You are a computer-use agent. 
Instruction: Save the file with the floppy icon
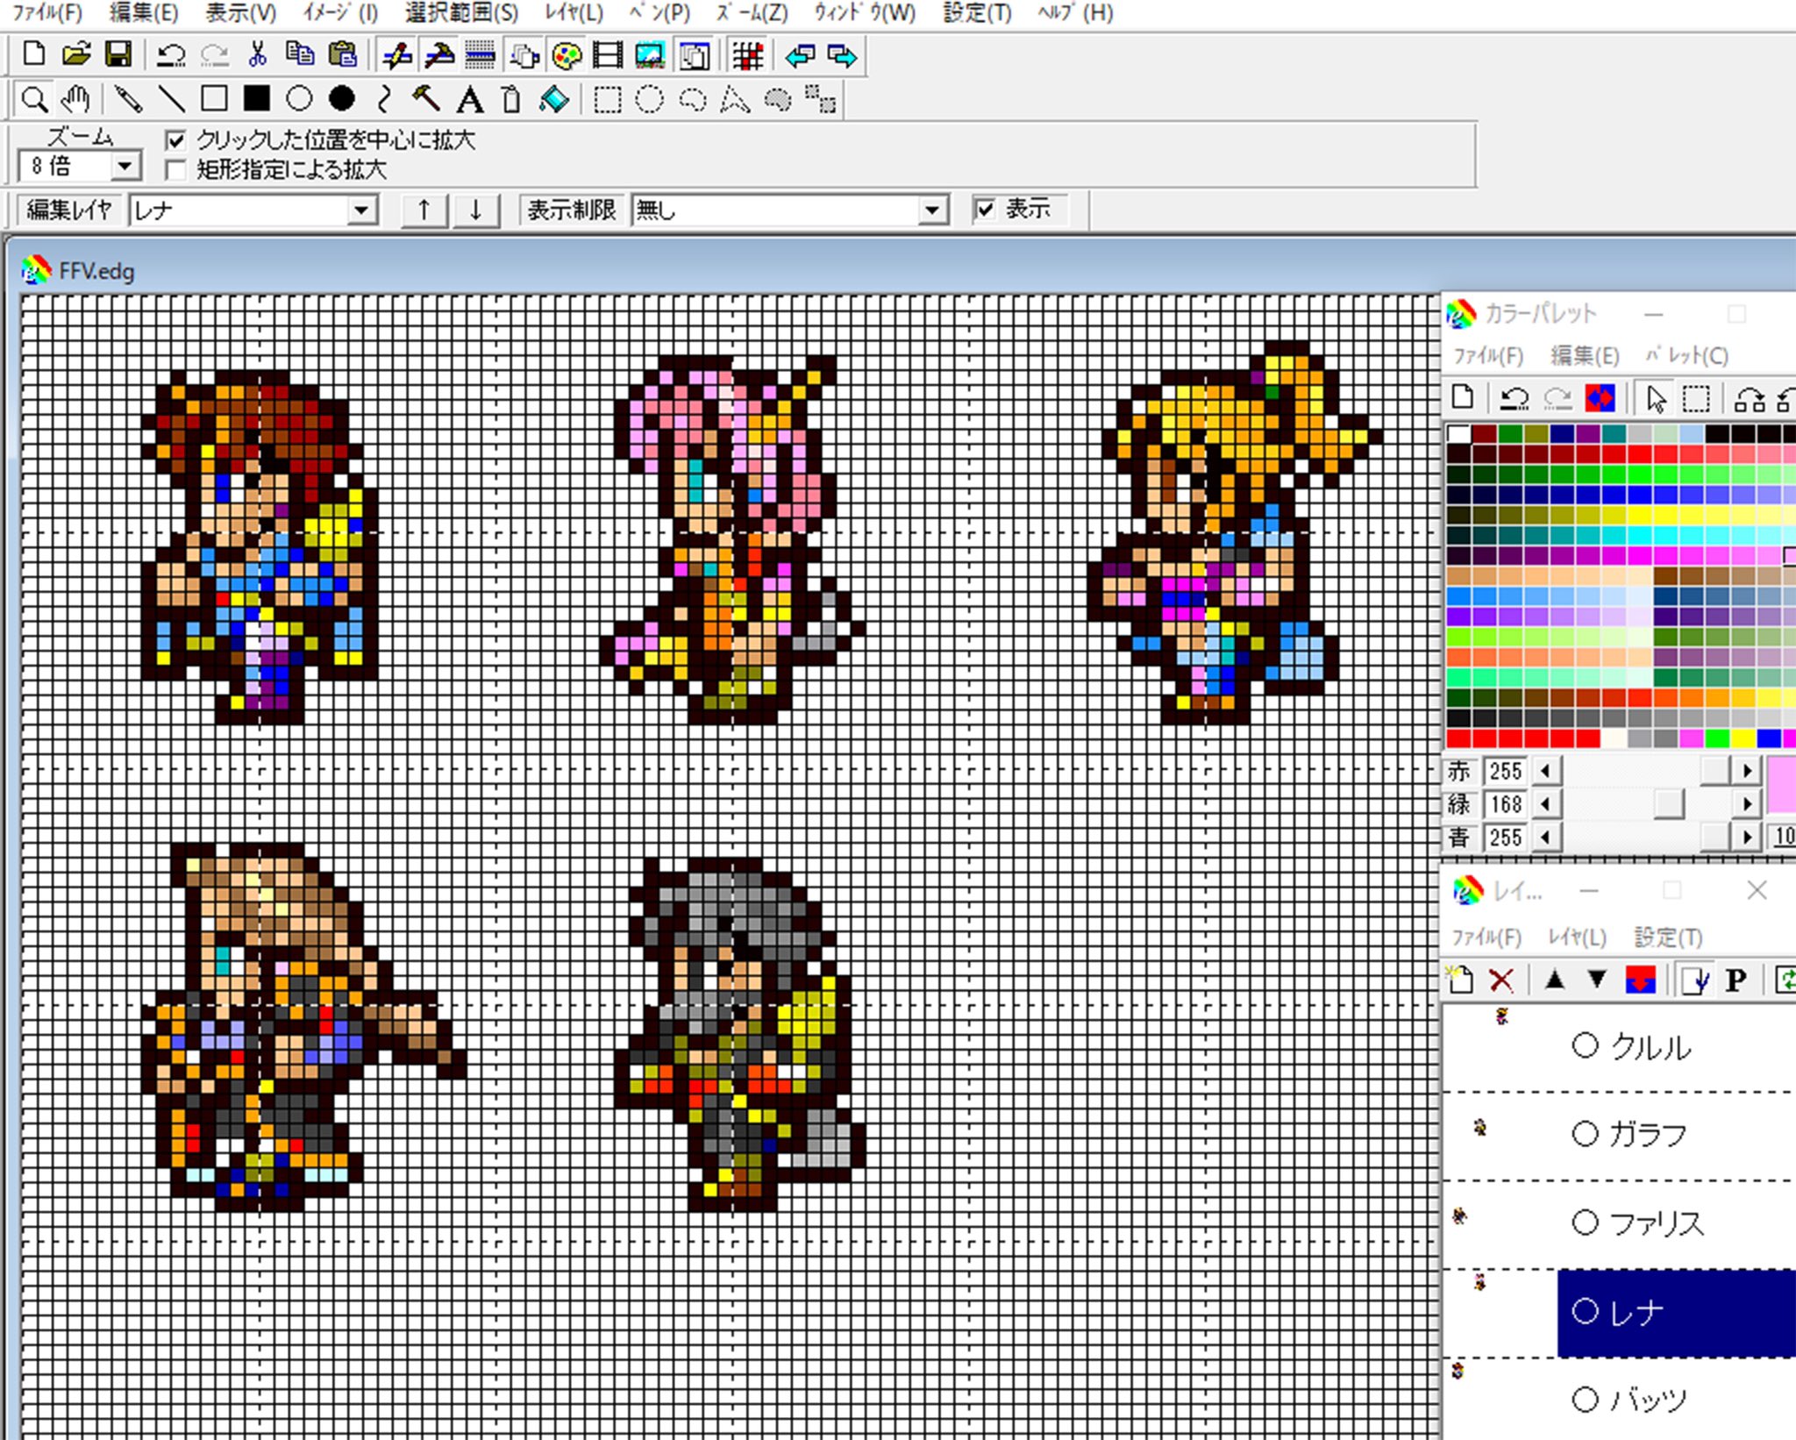coord(118,55)
